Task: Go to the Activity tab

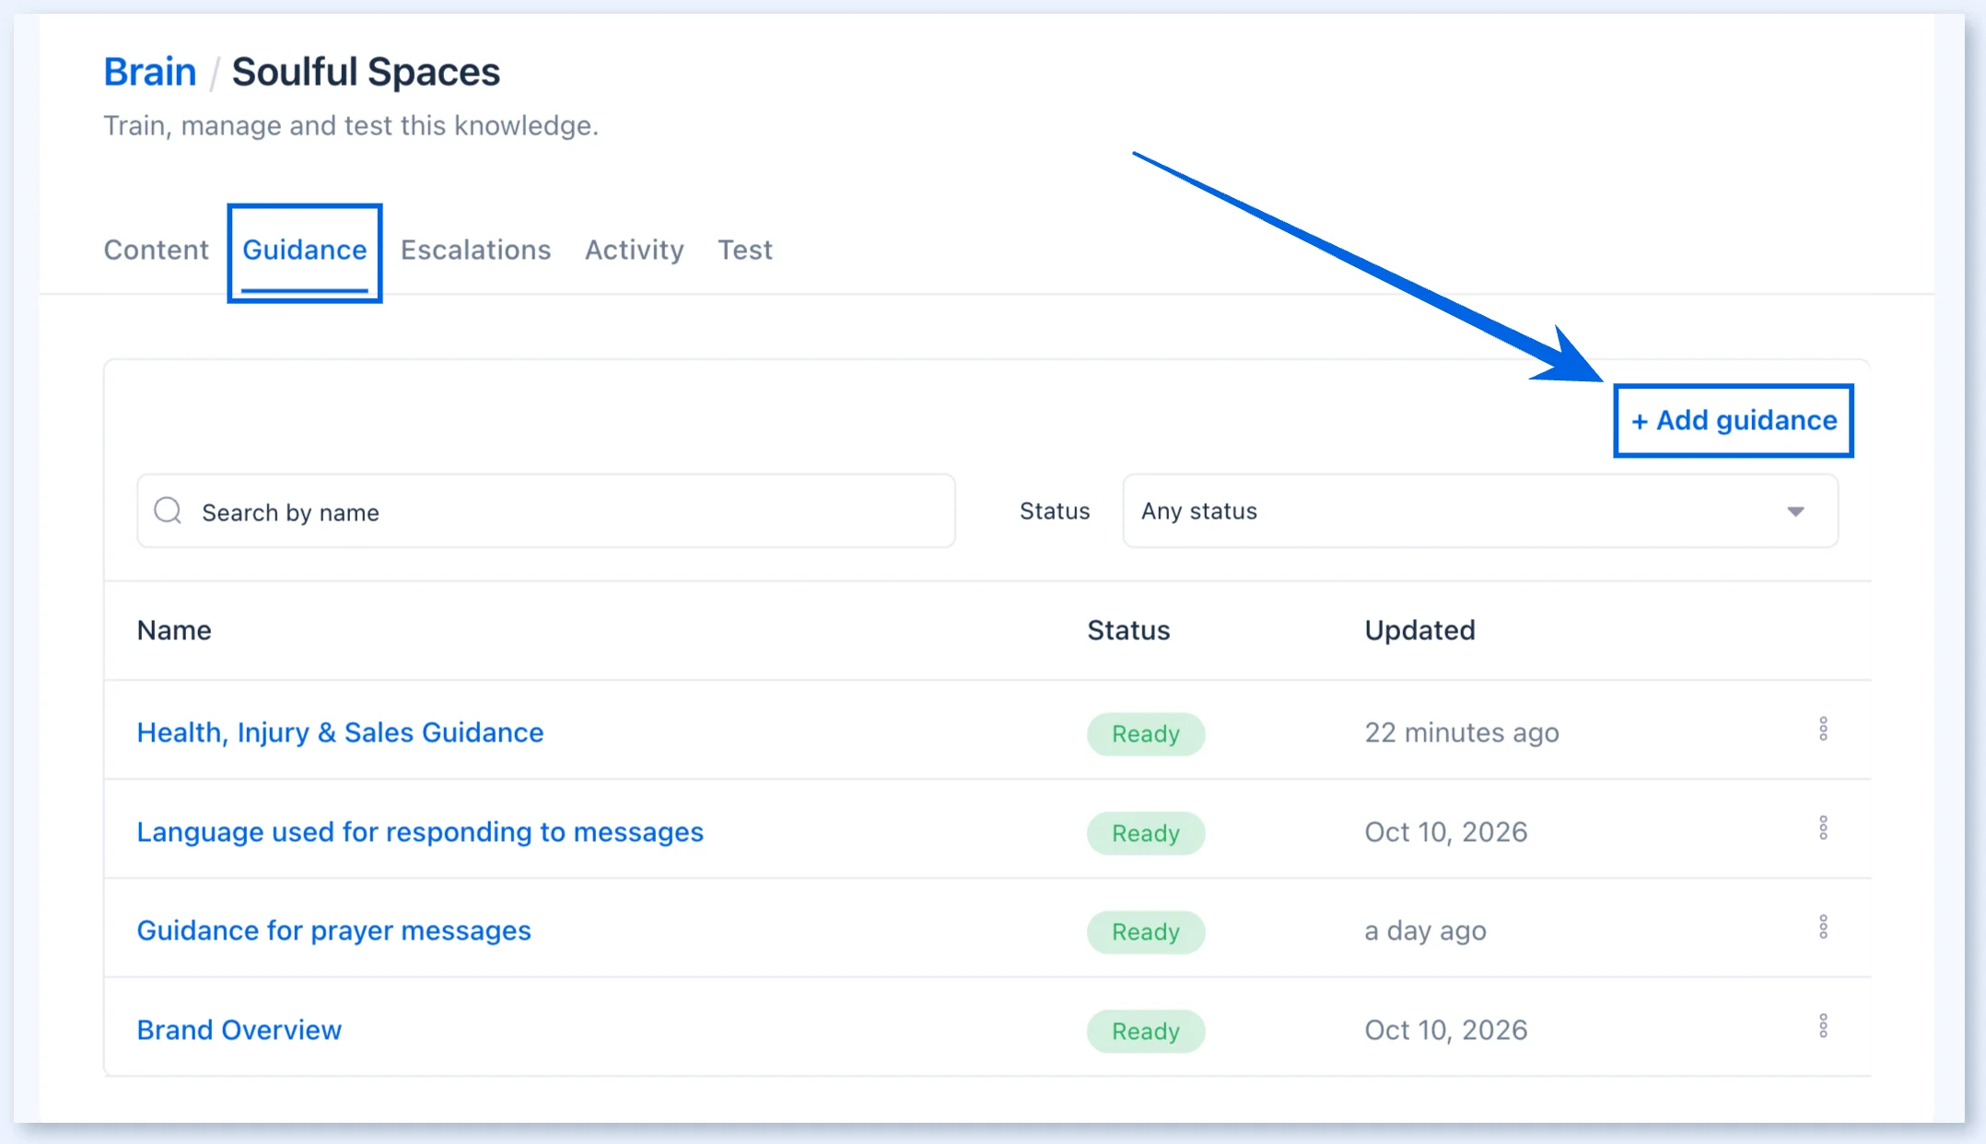Action: (x=635, y=250)
